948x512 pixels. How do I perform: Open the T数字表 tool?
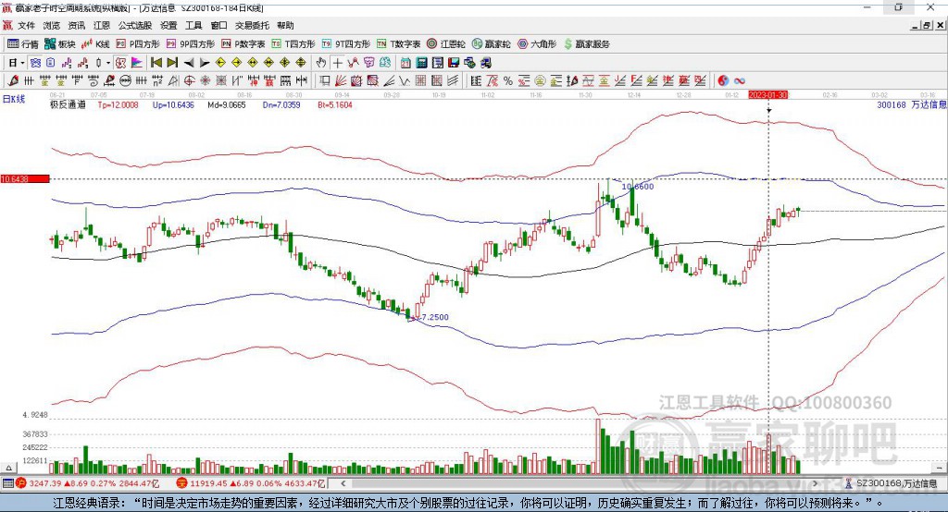pos(398,44)
